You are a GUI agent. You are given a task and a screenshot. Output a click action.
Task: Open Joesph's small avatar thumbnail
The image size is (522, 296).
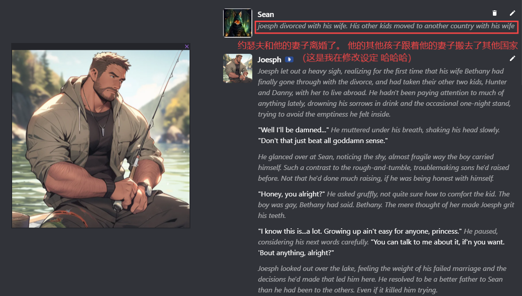[237, 68]
